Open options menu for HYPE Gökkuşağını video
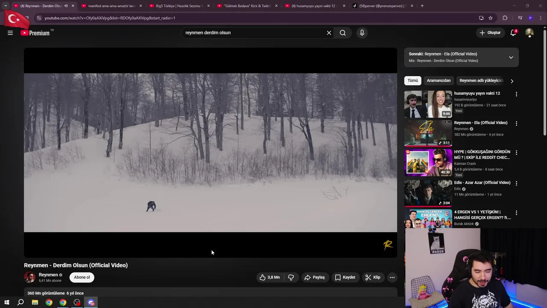547x308 pixels. [516, 153]
